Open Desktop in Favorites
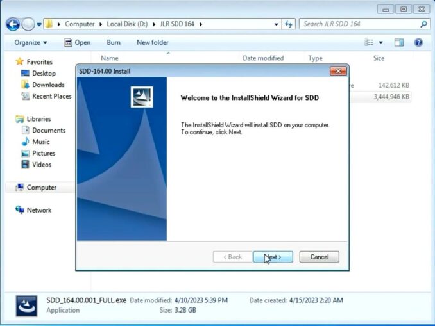 coord(44,74)
